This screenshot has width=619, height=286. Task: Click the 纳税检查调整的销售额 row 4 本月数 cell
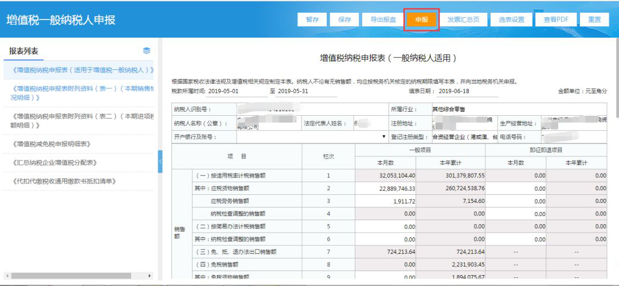[x=385, y=214]
